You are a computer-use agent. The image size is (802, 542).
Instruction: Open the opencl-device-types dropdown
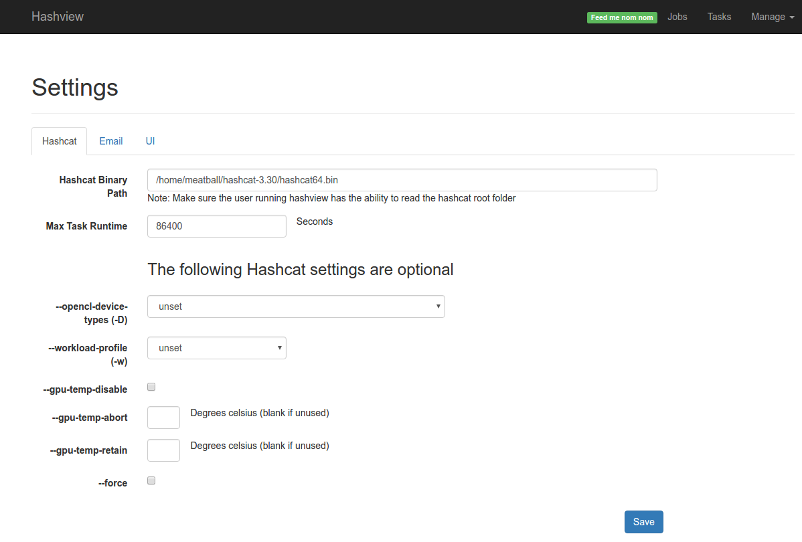(296, 306)
